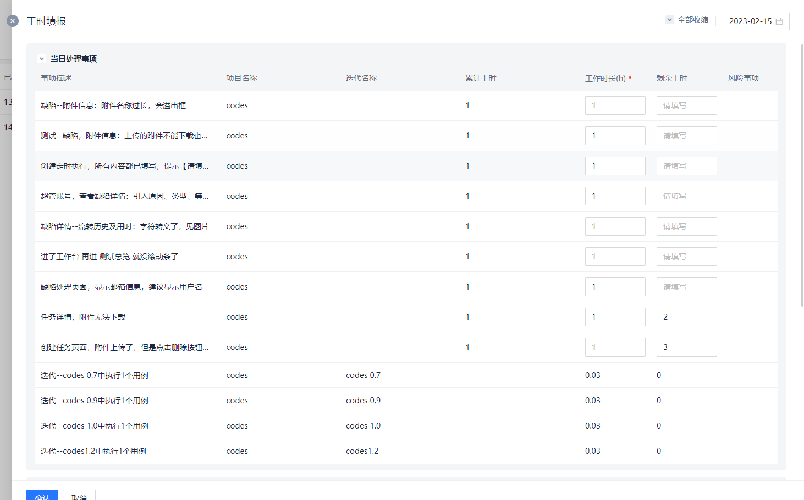Screen dimensions: 804x500
Task: Expand the 当日处理事项 panel header
Action: click(x=72, y=58)
